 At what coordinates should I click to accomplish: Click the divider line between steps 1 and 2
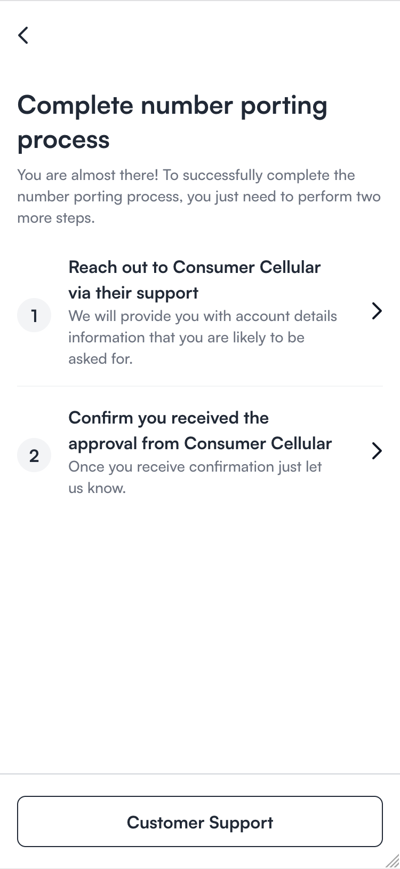click(200, 386)
